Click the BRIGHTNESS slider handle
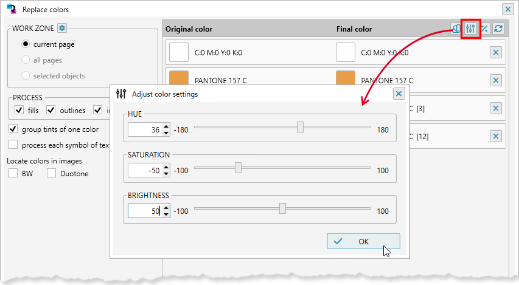The height and width of the screenshot is (285, 519). pyautogui.click(x=282, y=208)
